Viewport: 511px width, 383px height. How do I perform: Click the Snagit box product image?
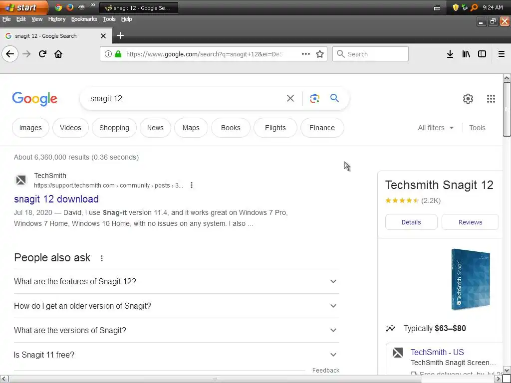tap(471, 279)
